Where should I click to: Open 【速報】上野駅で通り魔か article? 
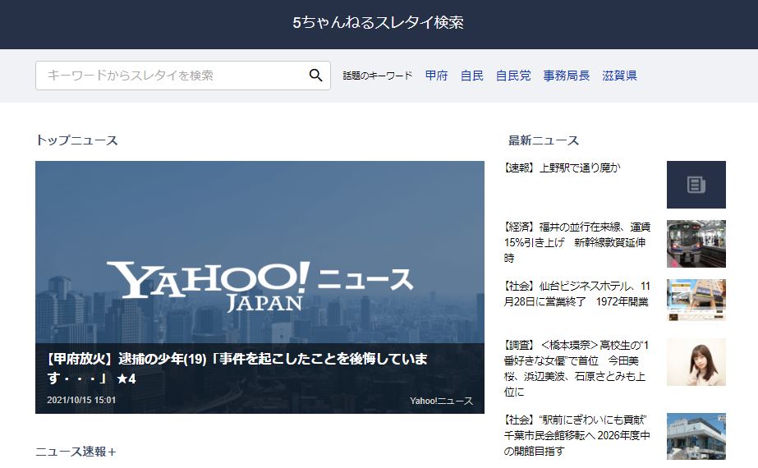point(563,167)
